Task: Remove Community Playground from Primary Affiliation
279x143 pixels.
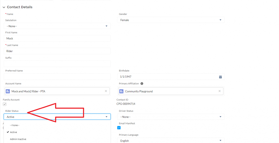Action: (x=219, y=91)
